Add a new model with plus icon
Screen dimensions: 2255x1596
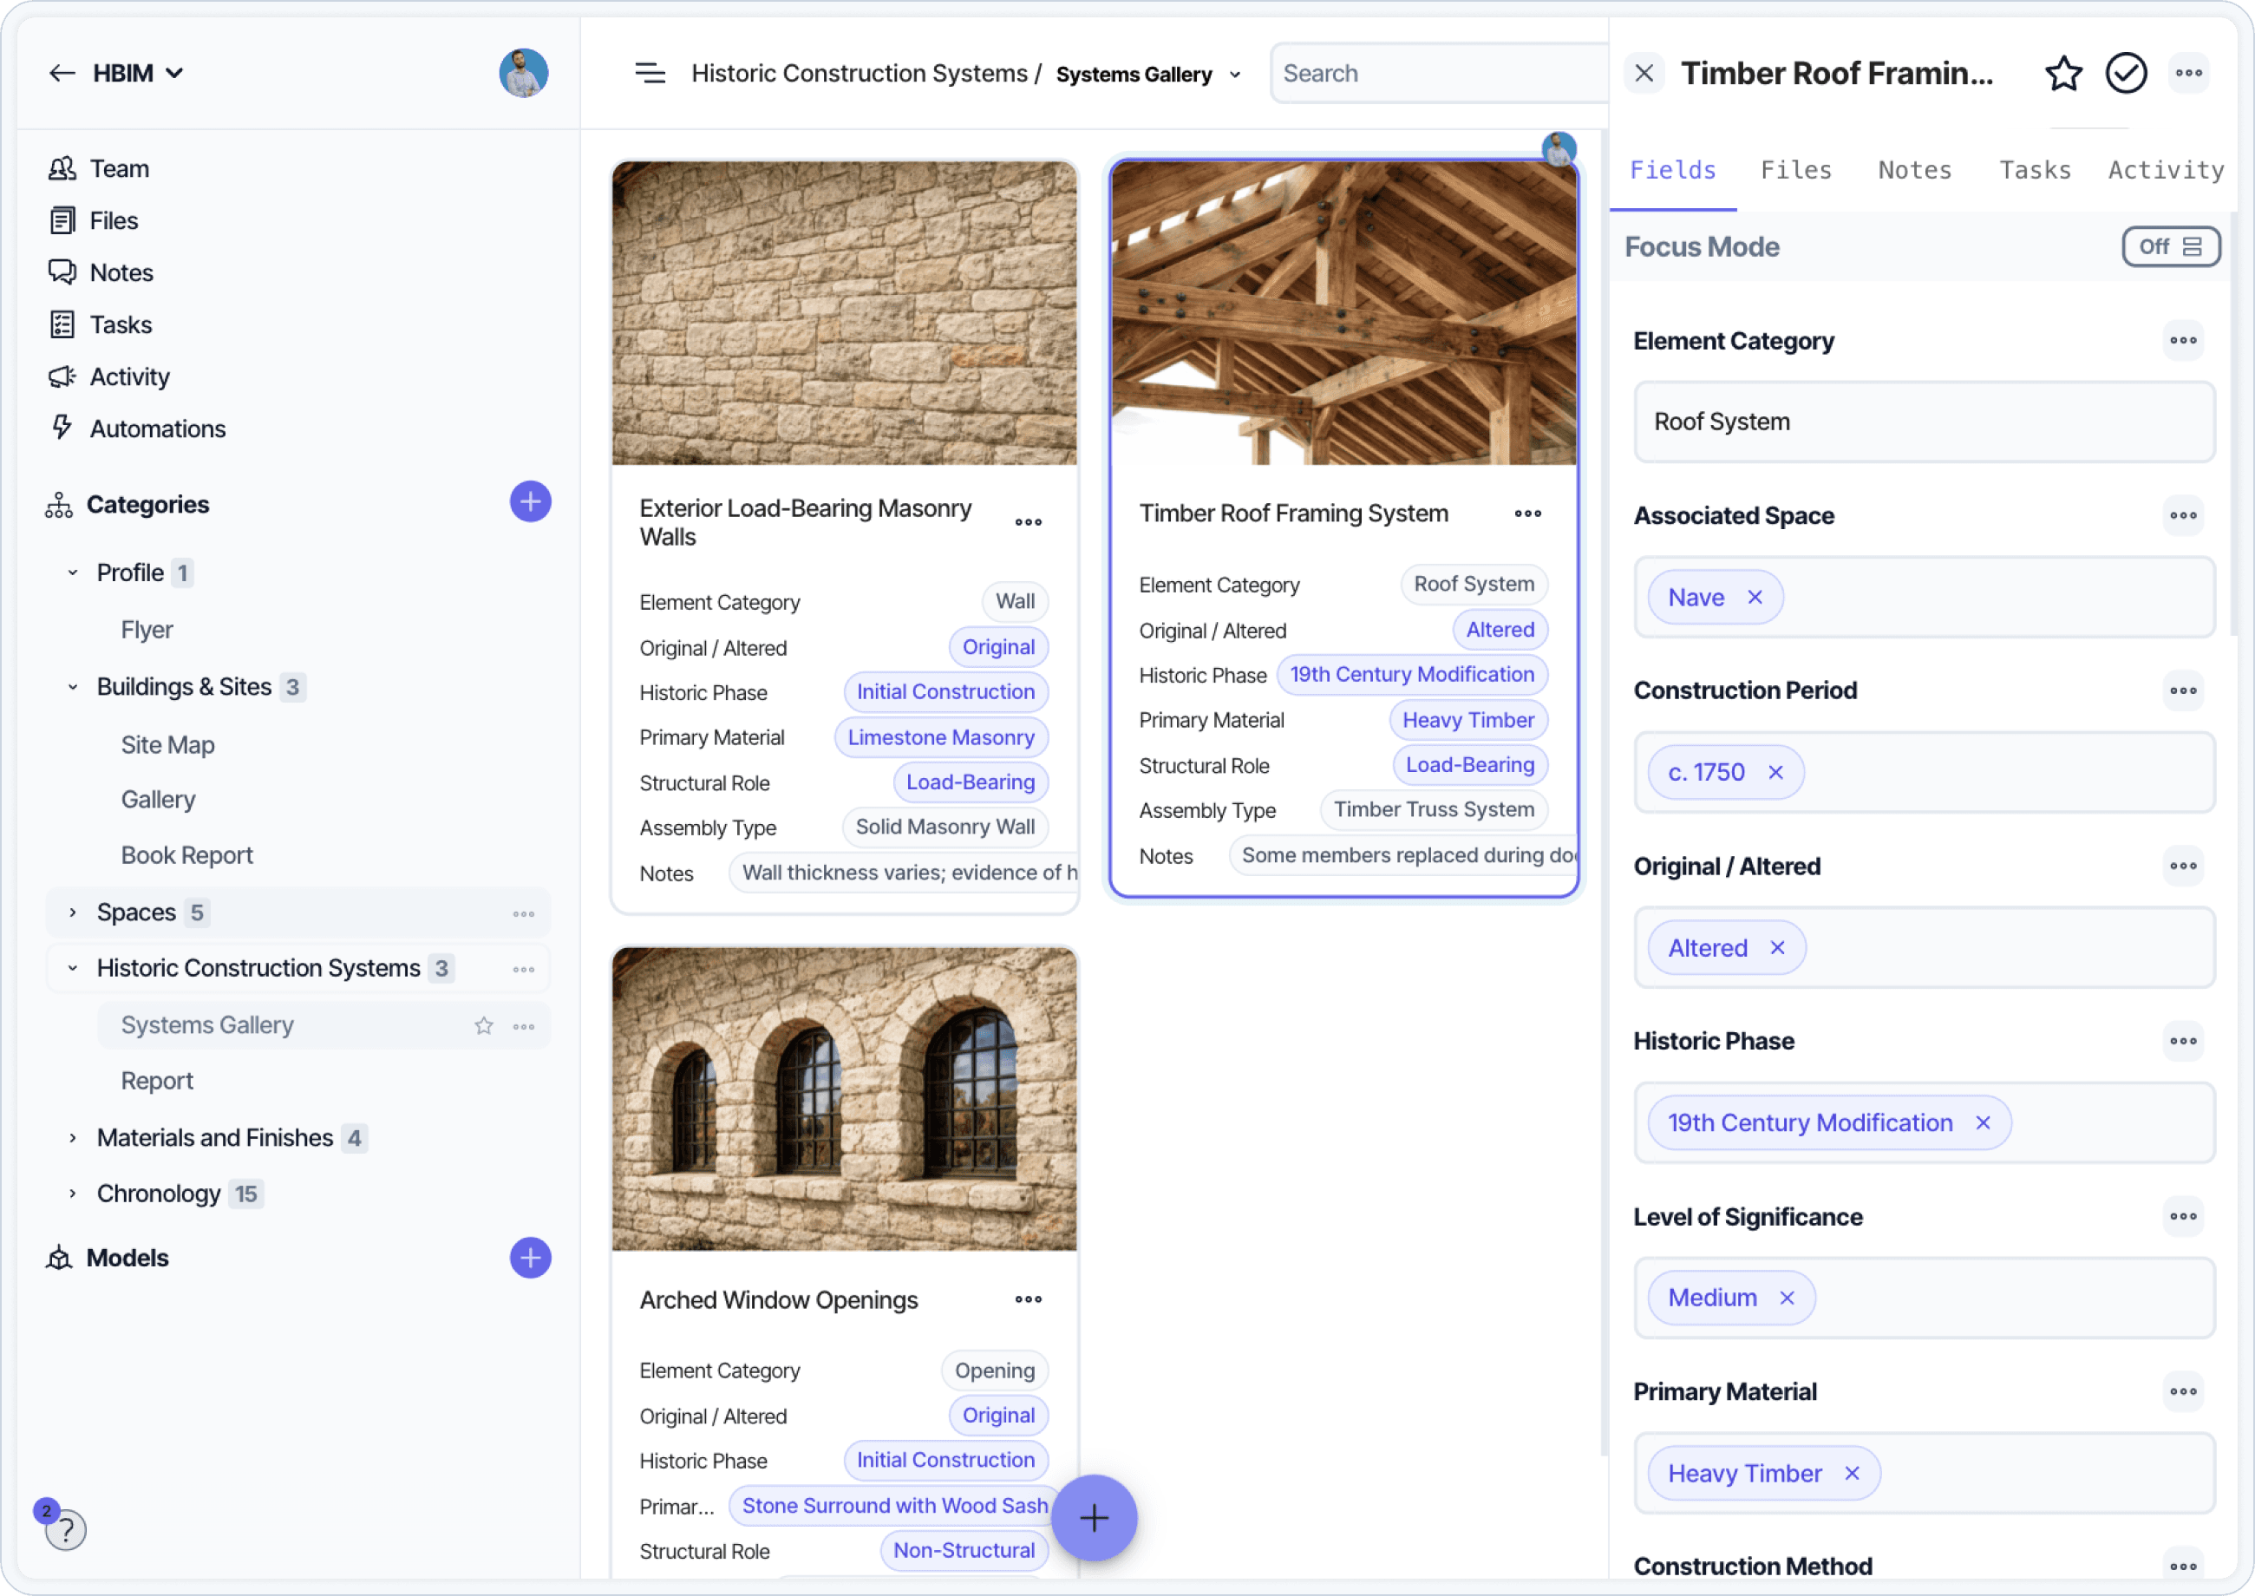[530, 1258]
